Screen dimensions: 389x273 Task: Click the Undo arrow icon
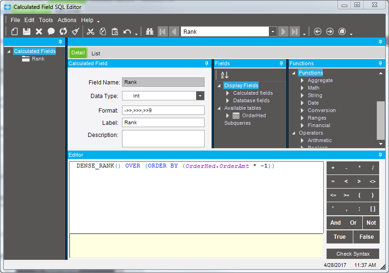pyautogui.click(x=127, y=32)
